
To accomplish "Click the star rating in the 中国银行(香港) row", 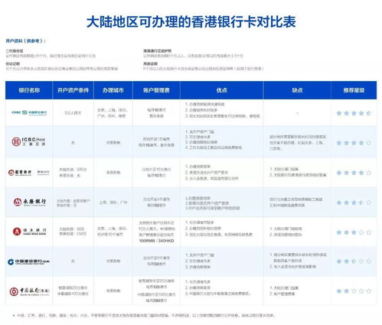I will point(354,291).
